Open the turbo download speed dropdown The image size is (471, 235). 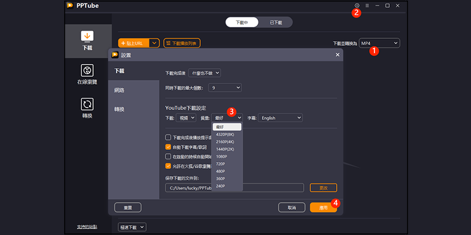click(x=132, y=227)
